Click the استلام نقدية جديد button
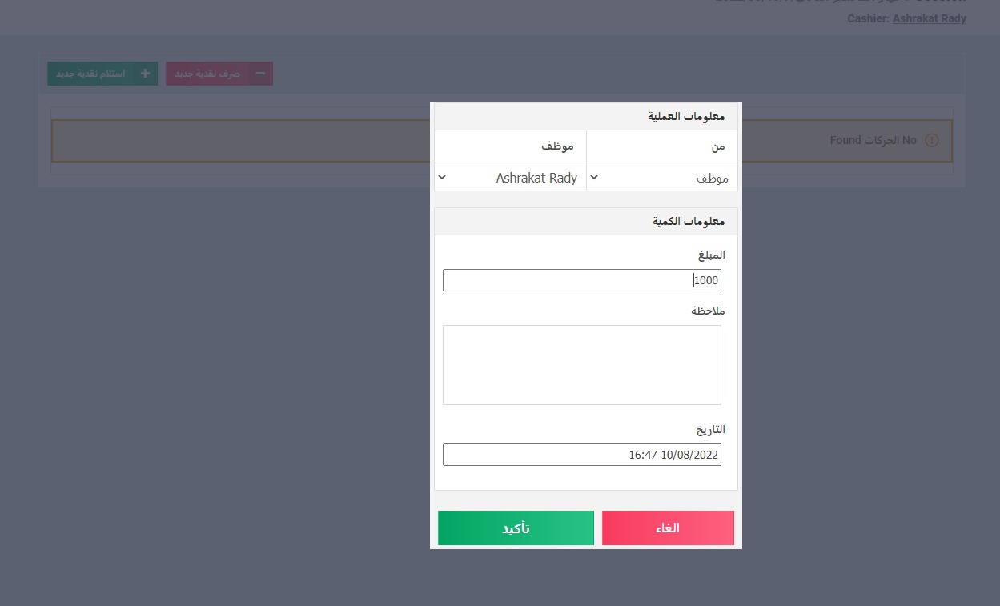This screenshot has width=1000, height=606. point(102,74)
